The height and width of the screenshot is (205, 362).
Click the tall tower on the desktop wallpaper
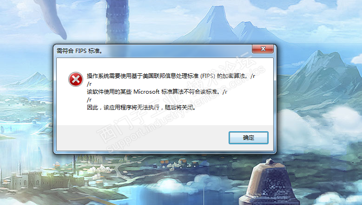117,21
